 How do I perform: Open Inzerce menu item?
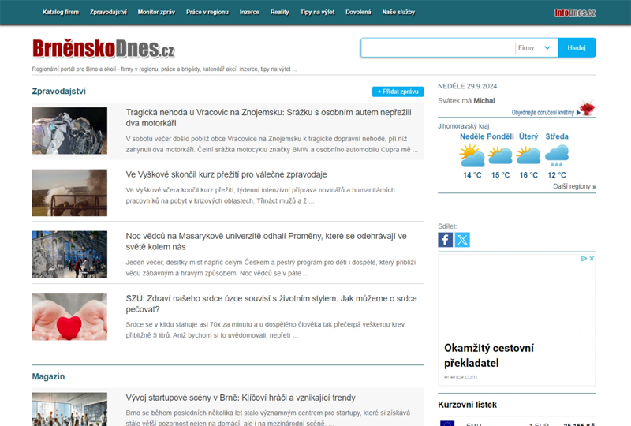(249, 12)
